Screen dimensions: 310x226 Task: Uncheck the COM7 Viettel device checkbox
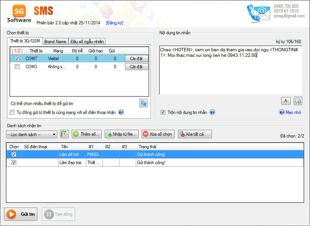tap(17, 58)
